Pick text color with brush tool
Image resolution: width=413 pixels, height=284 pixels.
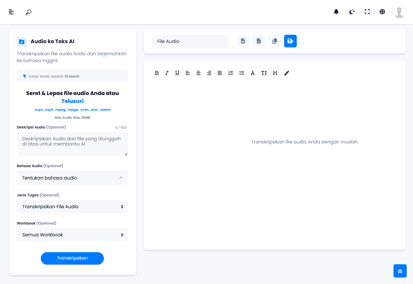point(286,73)
